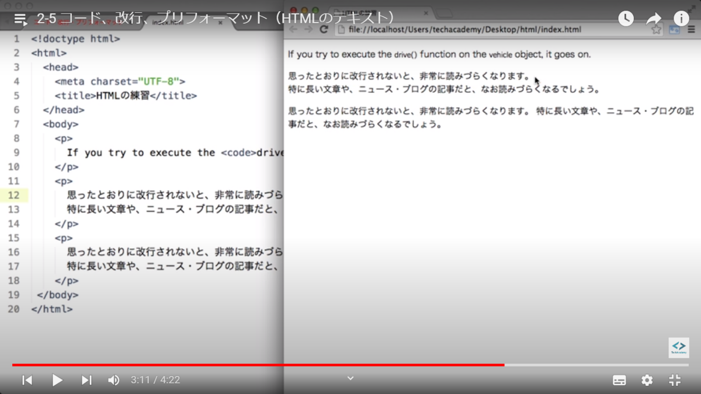Viewport: 701px width, 394px height.
Task: Reload the page in the browser
Action: pyautogui.click(x=324, y=29)
